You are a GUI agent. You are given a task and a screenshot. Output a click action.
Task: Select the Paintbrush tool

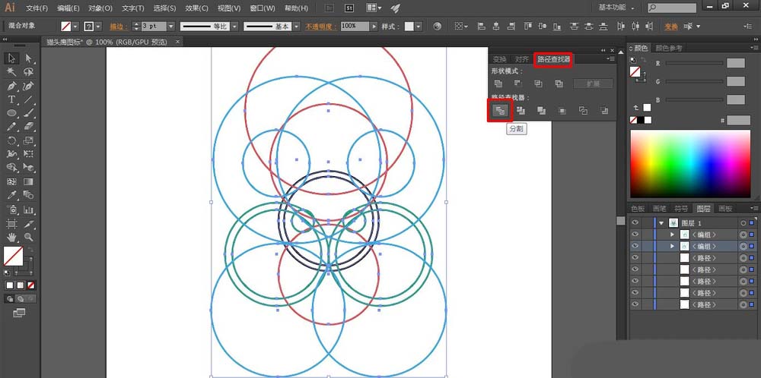pyautogui.click(x=29, y=113)
